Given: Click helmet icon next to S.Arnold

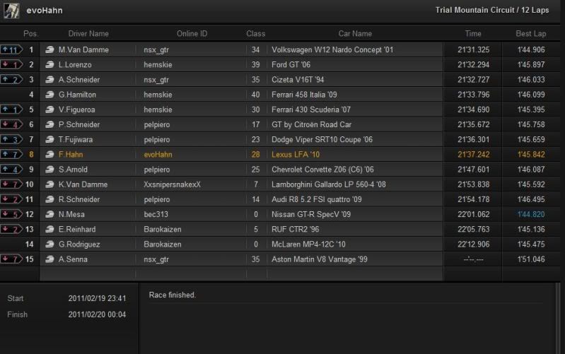Looking at the screenshot, I should [49, 170].
